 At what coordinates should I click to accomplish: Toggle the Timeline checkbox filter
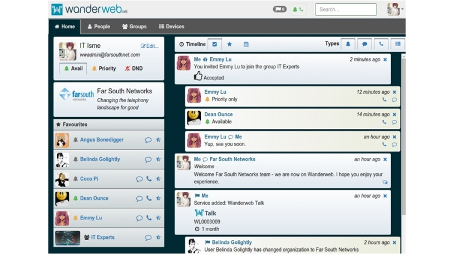pos(215,44)
